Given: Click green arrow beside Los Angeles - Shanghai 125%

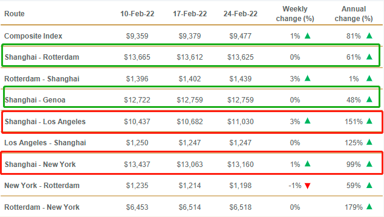Looking at the screenshot, I should coord(369,142).
